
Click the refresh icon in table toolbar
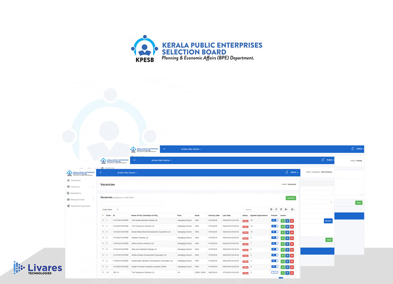click(276, 210)
